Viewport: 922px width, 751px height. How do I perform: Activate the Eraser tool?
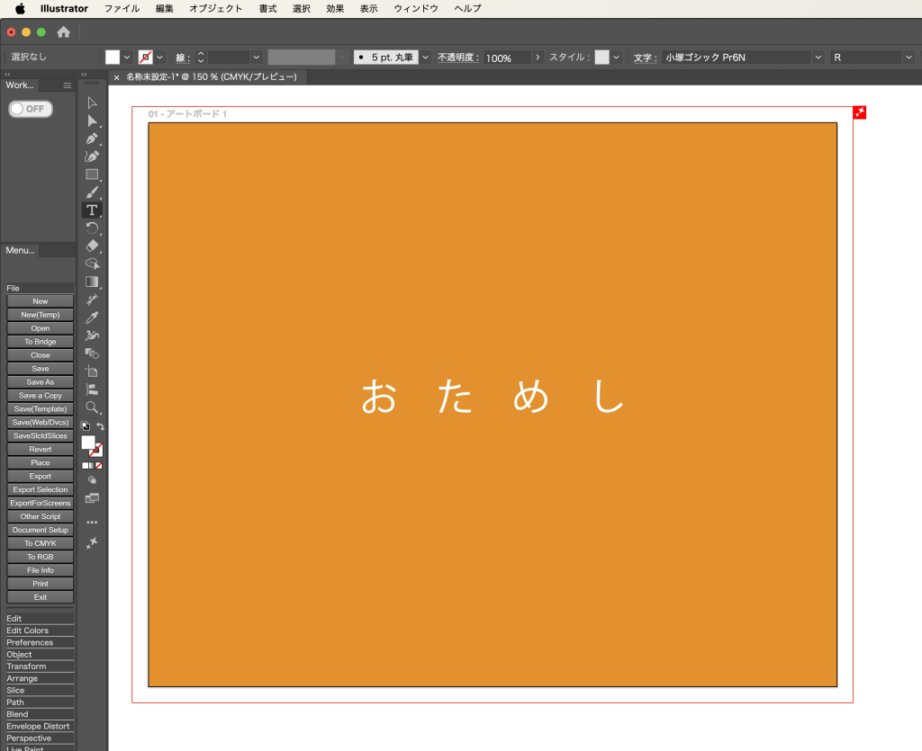coord(92,246)
